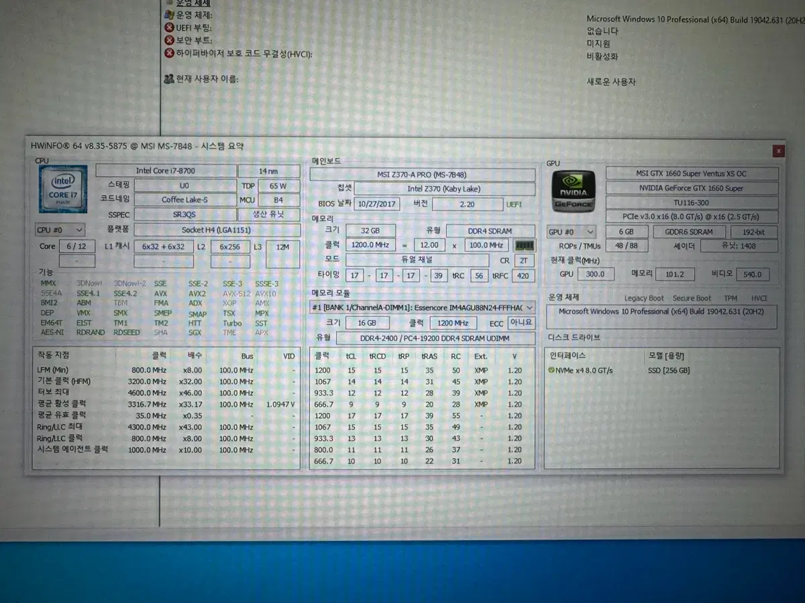The image size is (805, 603).
Task: Click the TU116-300 GPU chip field
Action: pyautogui.click(x=692, y=203)
